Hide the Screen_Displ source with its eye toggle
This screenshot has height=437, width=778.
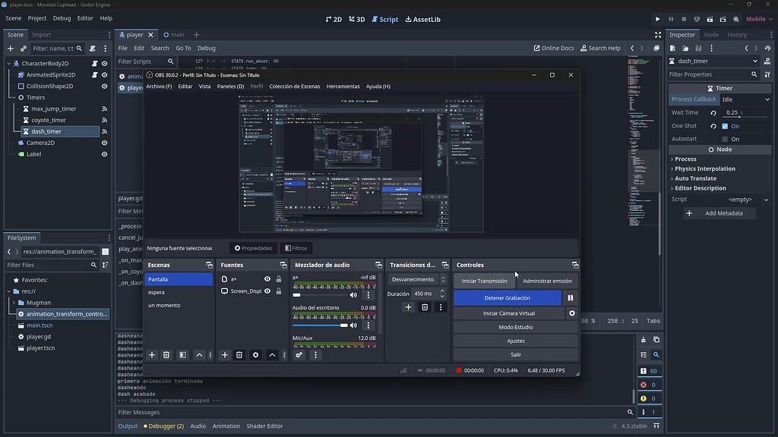[x=266, y=291]
